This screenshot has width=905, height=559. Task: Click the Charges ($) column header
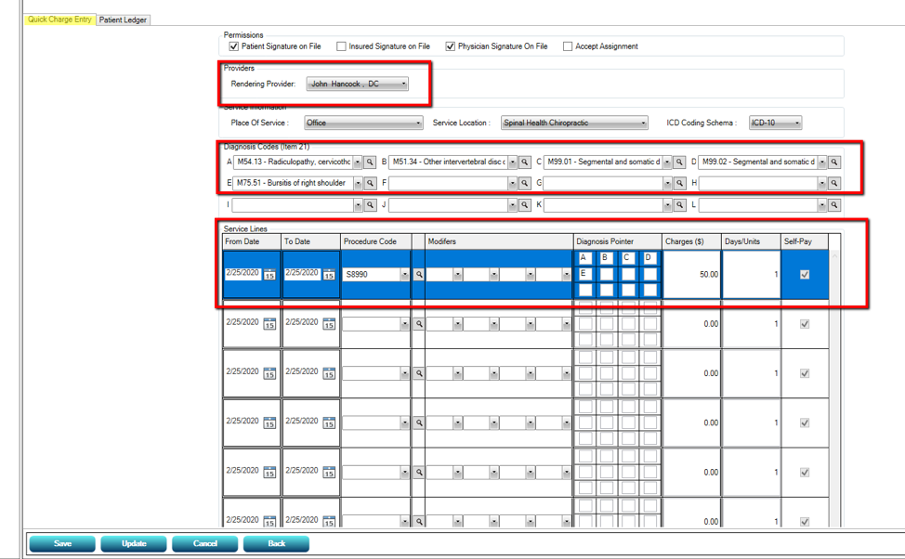click(691, 241)
